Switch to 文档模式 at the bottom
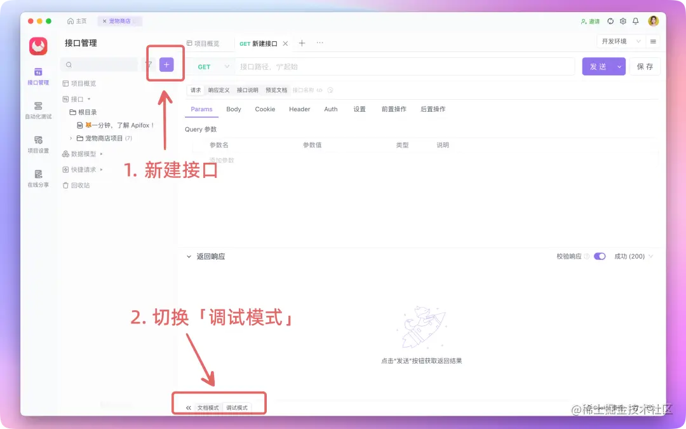 click(x=209, y=408)
